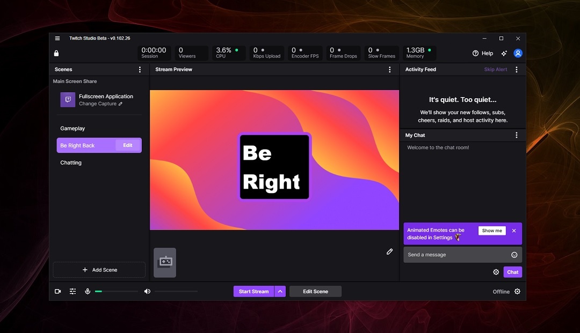The height and width of the screenshot is (333, 580).
Task: Select the Gameplay scene
Action: coord(73,129)
